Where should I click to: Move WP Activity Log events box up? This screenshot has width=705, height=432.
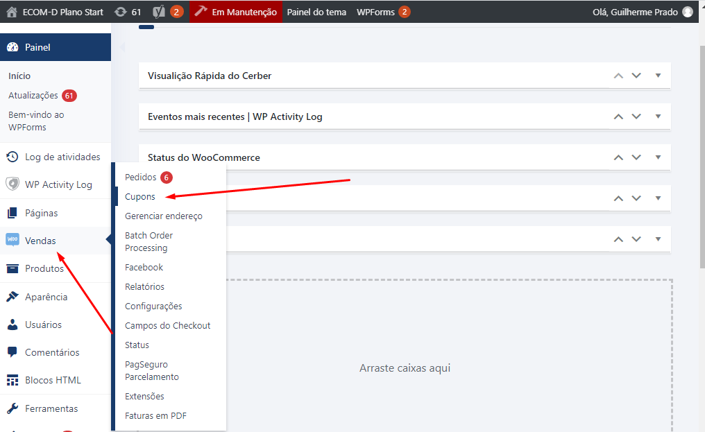coord(619,116)
